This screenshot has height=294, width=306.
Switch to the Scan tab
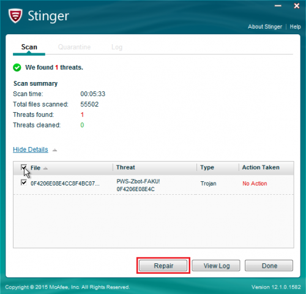[x=29, y=47]
